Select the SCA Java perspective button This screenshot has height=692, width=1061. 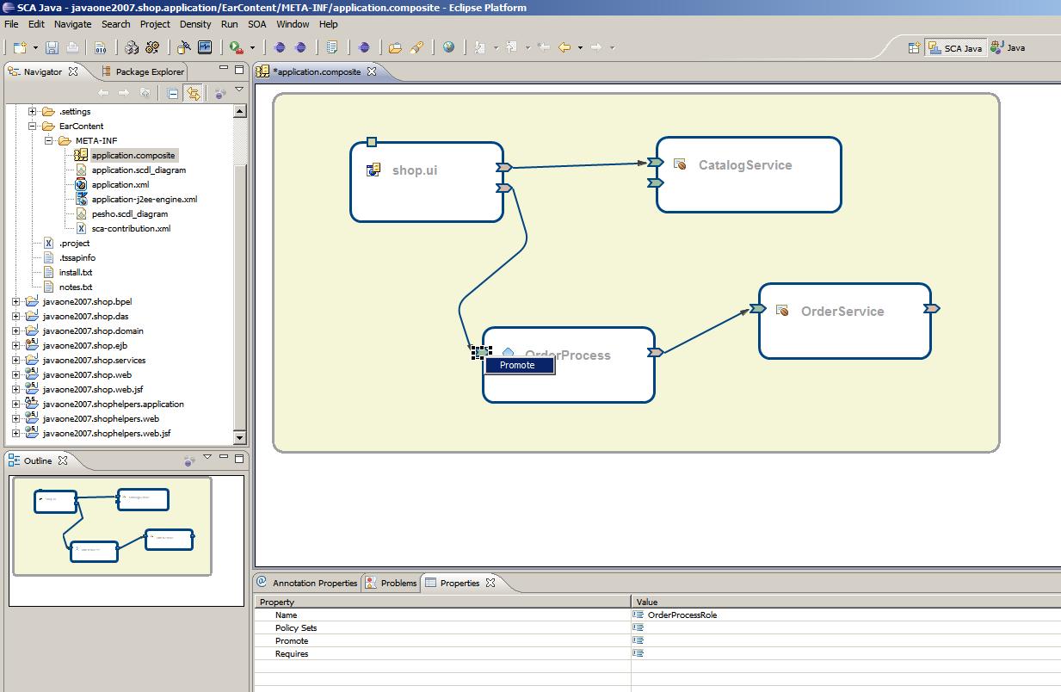tap(955, 48)
